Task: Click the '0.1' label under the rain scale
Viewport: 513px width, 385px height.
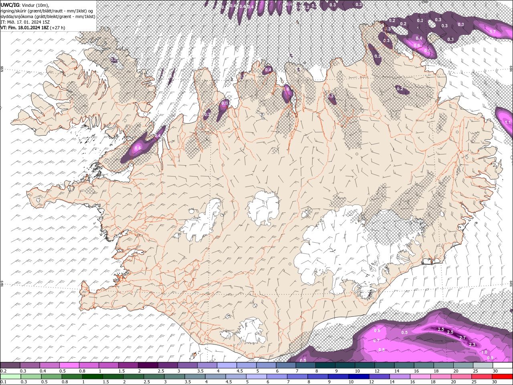Action: tap(3, 382)
